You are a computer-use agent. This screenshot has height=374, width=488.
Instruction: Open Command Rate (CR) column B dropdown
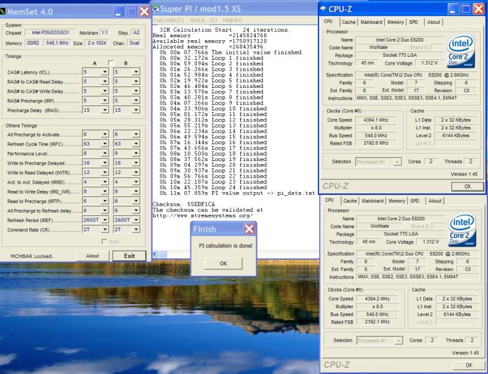point(136,229)
